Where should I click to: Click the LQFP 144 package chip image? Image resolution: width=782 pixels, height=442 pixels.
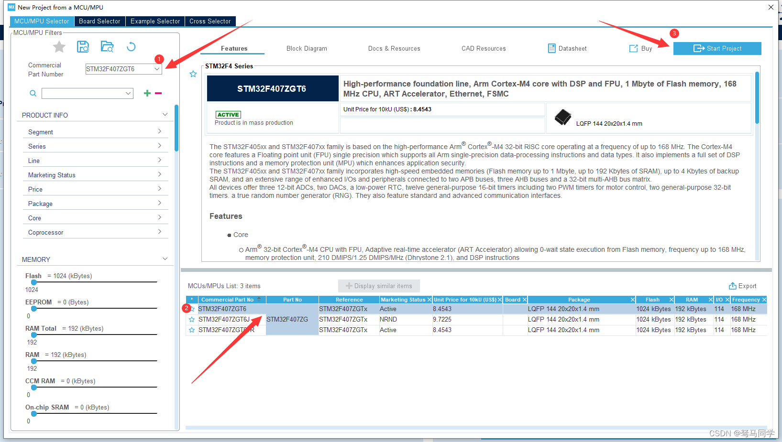point(563,117)
